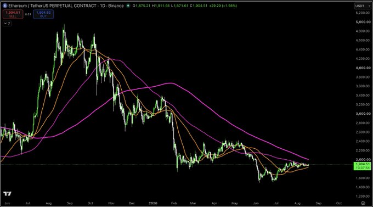The height and width of the screenshot is (207, 373).
Task: Click the 0.01 spread value between Sell and Buy
Action: pos(28,14)
